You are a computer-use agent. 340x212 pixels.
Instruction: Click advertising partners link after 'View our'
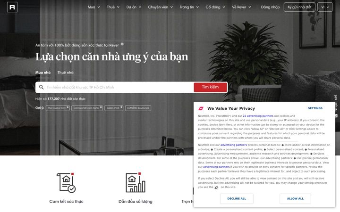click(216, 167)
